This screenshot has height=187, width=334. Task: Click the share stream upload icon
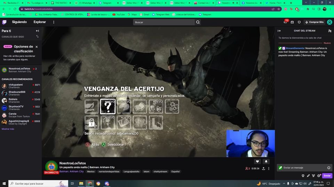[x=263, y=168]
